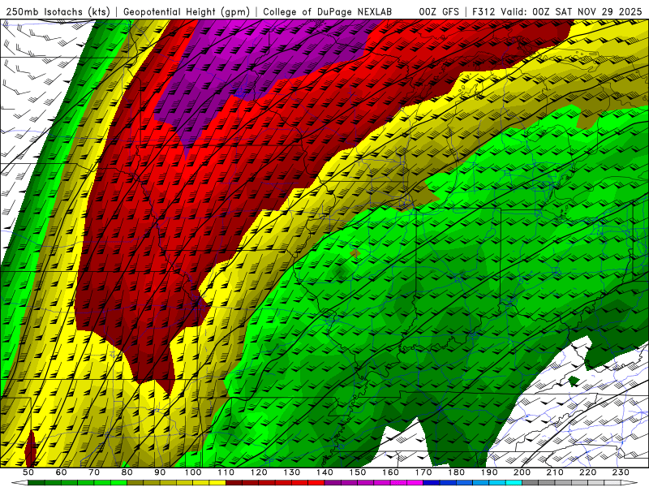Click the 220 label on the color scale
This screenshot has width=649, height=487.
[x=587, y=472]
